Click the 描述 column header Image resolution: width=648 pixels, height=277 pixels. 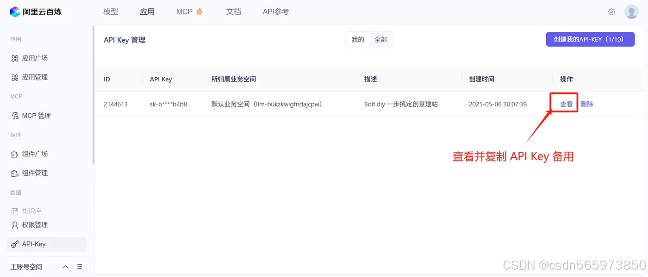[x=371, y=79]
